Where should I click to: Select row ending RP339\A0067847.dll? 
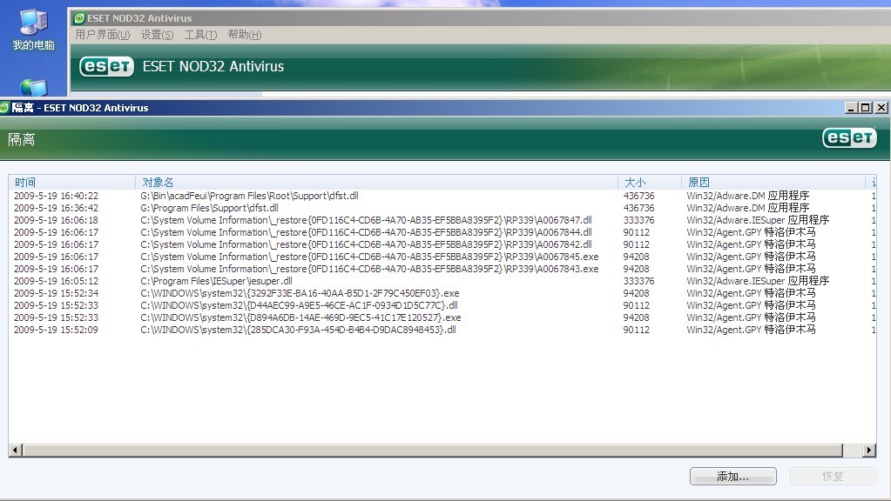click(x=442, y=220)
